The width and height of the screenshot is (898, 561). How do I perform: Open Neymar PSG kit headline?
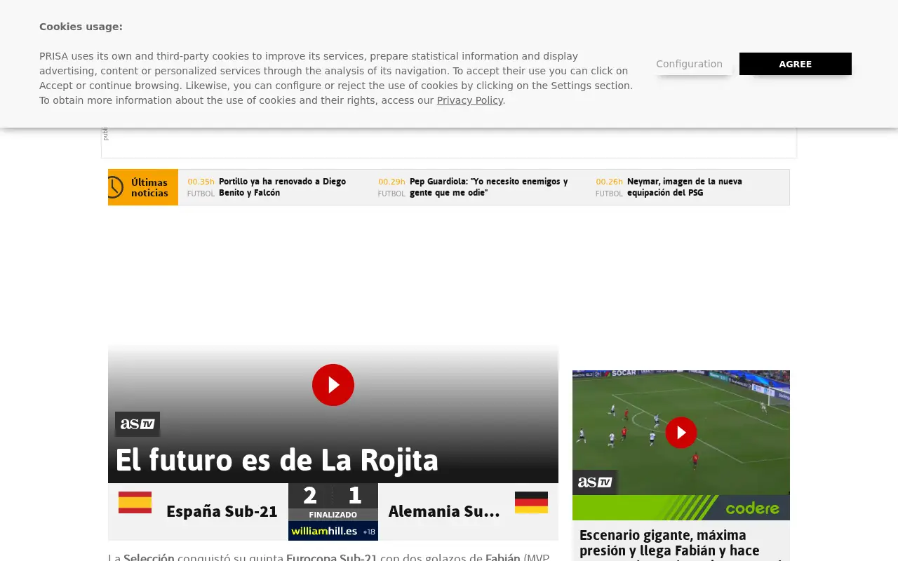(684, 187)
